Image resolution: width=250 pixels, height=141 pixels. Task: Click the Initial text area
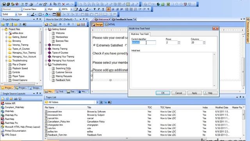pos(172,70)
